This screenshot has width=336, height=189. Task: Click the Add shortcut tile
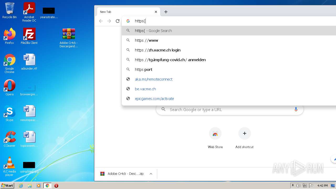click(244, 138)
